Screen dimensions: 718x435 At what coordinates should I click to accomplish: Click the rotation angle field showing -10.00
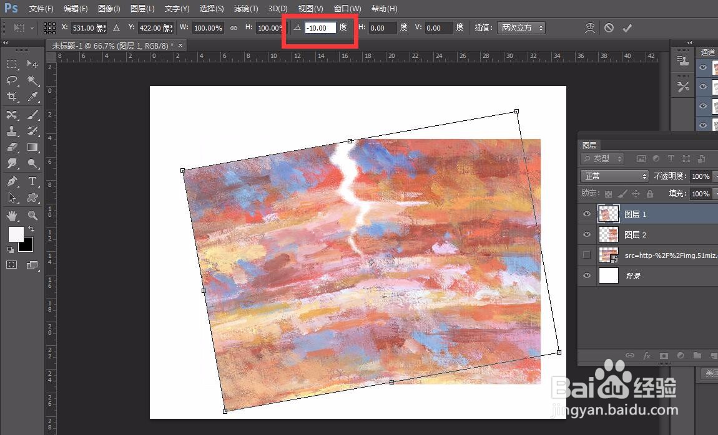(320, 28)
